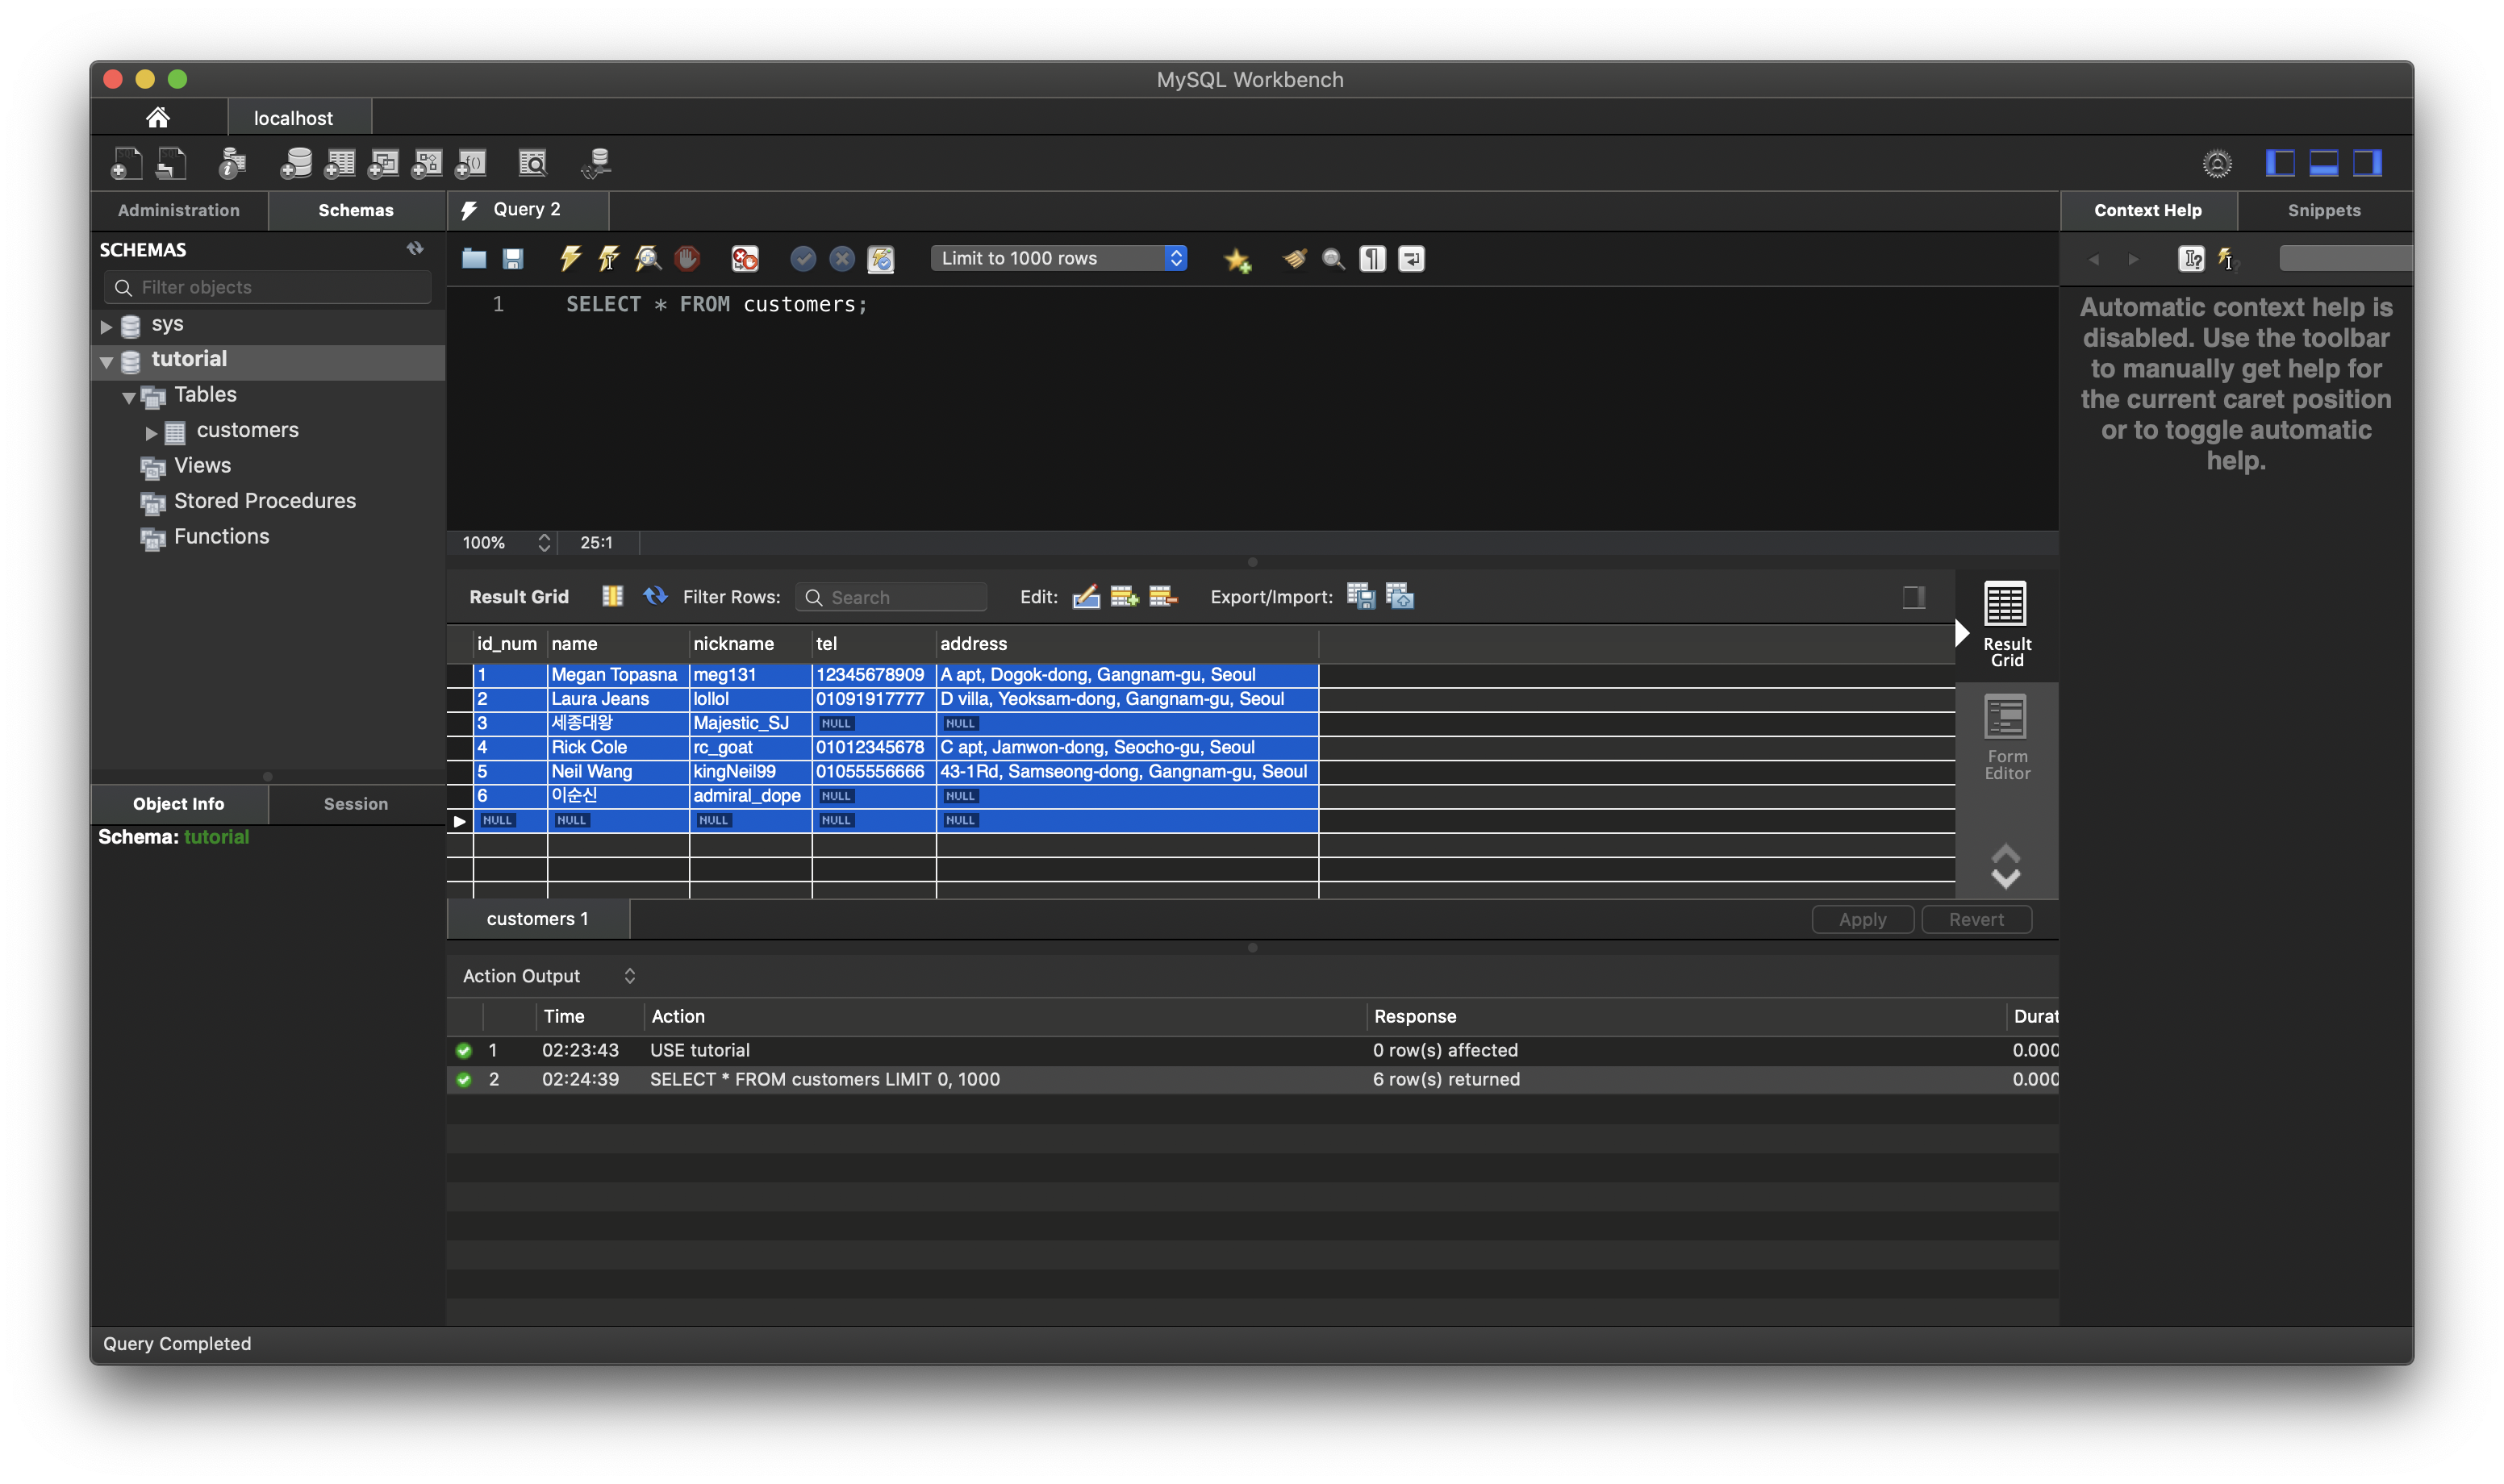Screen dimensions: 2504x1484
Task: Open the Snippets tab
Action: [2323, 210]
